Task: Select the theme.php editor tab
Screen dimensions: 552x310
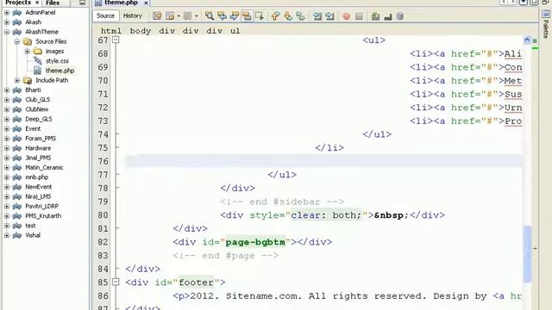Action: point(121,3)
